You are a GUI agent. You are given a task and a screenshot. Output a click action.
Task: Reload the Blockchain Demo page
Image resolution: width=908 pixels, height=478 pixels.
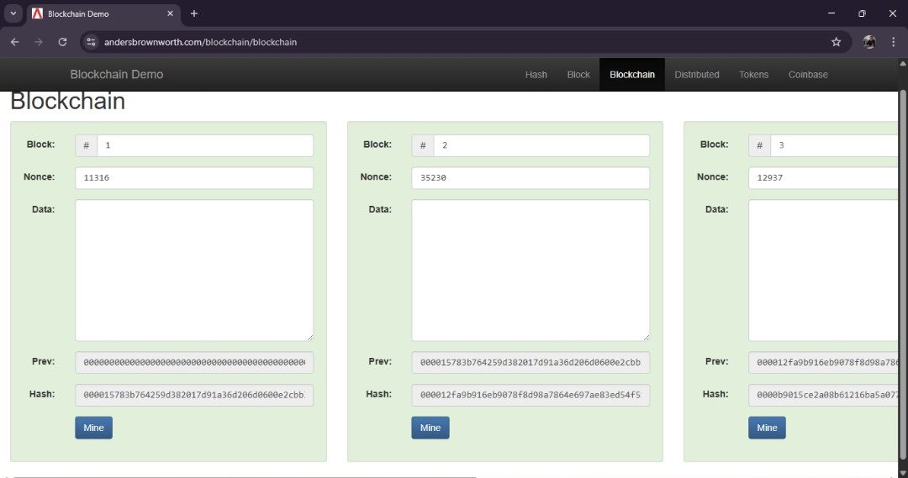(62, 42)
